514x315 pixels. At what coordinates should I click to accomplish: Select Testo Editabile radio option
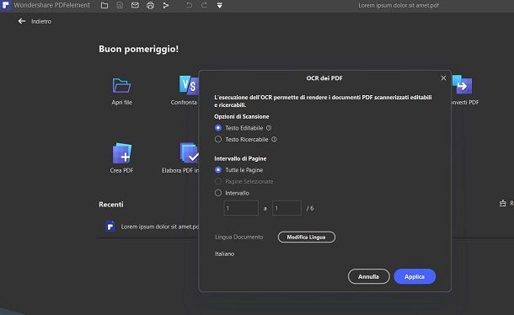[x=218, y=128]
